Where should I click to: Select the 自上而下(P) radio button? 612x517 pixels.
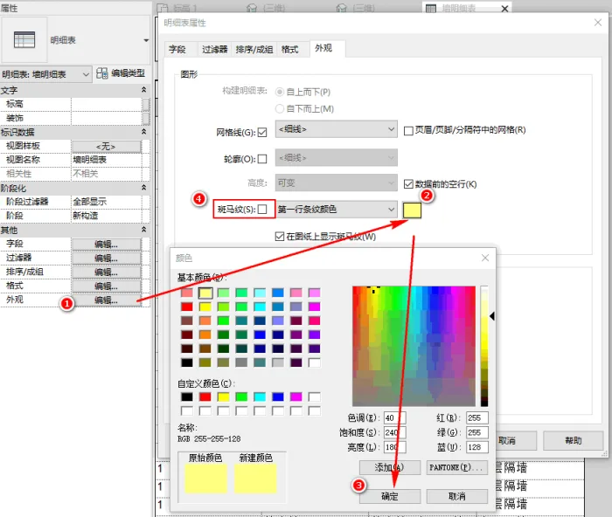click(x=280, y=92)
